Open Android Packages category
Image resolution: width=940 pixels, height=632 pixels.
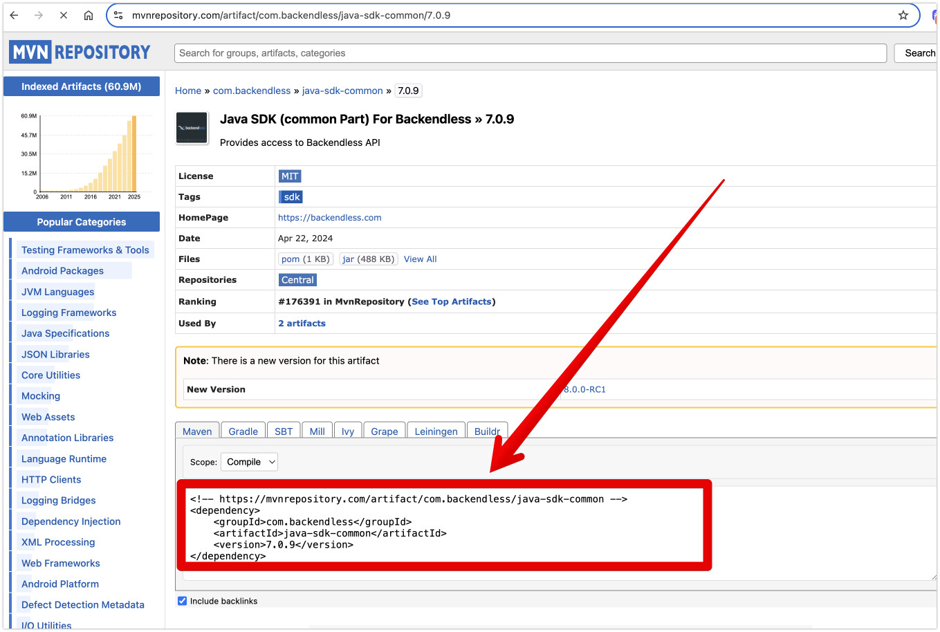click(x=62, y=271)
